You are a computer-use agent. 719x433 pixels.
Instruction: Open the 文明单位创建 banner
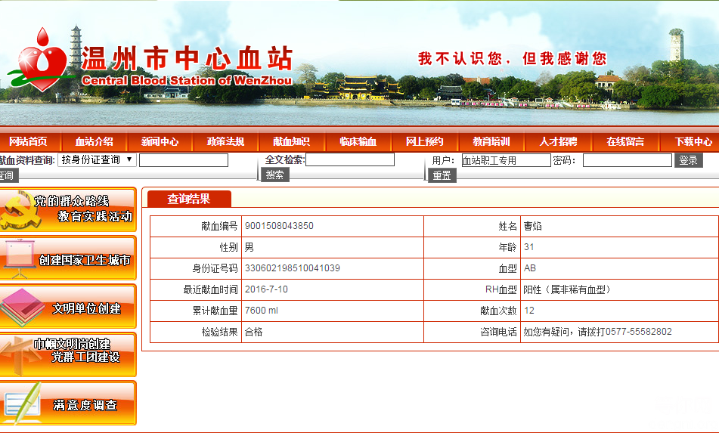(68, 308)
